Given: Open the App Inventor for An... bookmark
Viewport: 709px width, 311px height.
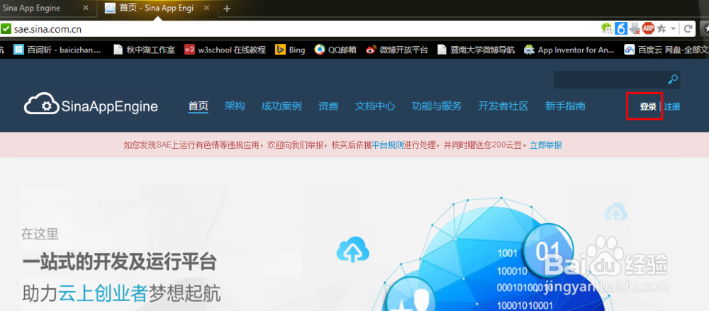Looking at the screenshot, I should pyautogui.click(x=569, y=50).
